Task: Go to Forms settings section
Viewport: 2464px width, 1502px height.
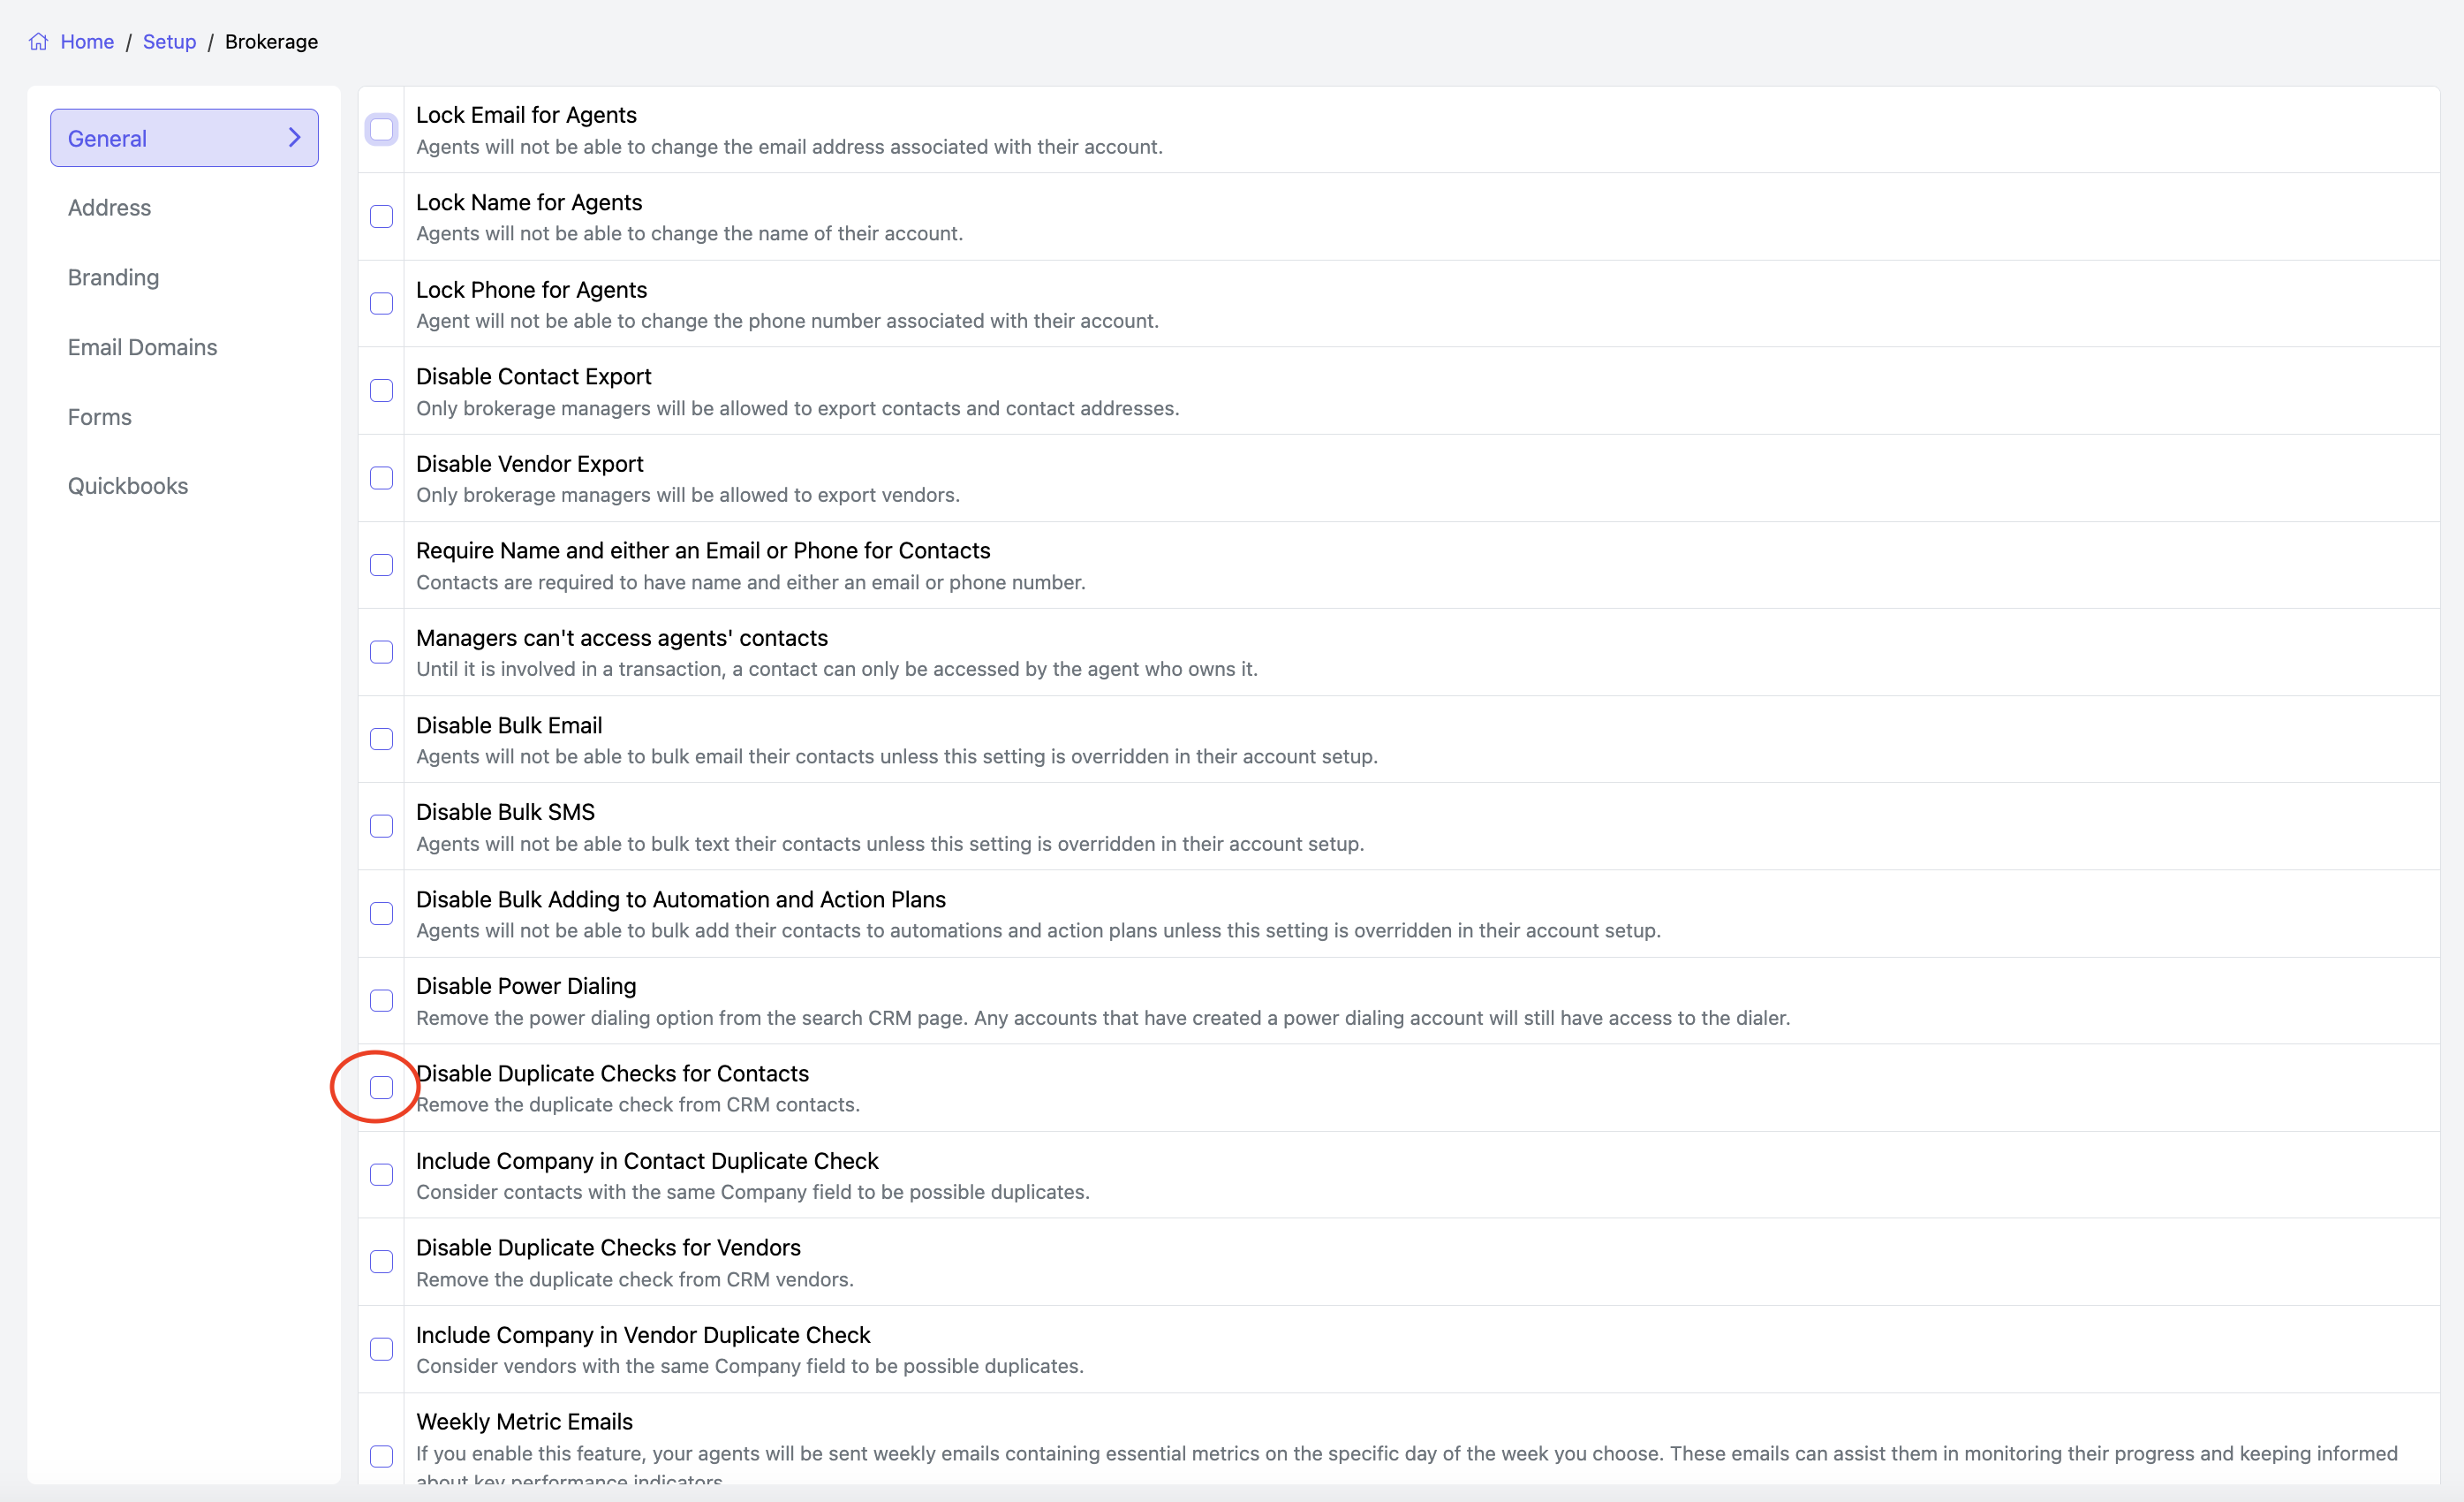Action: tap(99, 416)
